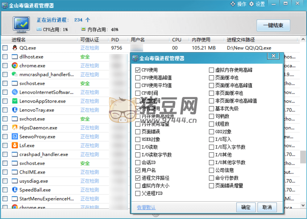Uncheck the CPU使用 column option

coord(138,70)
